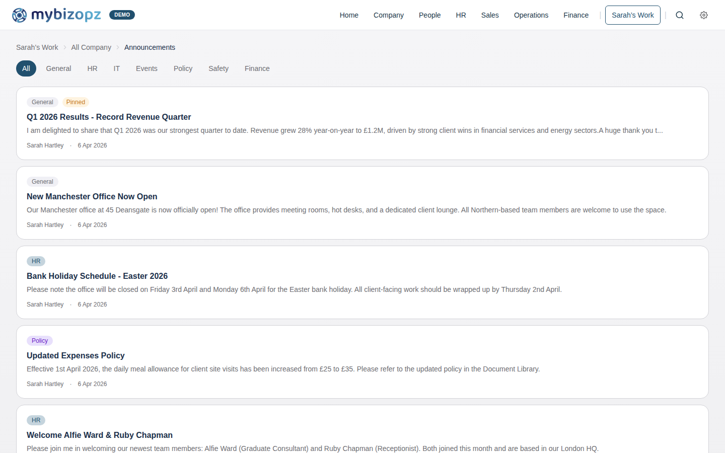This screenshot has width=725, height=453.
Task: Open settings via the gear icon
Action: 703,15
